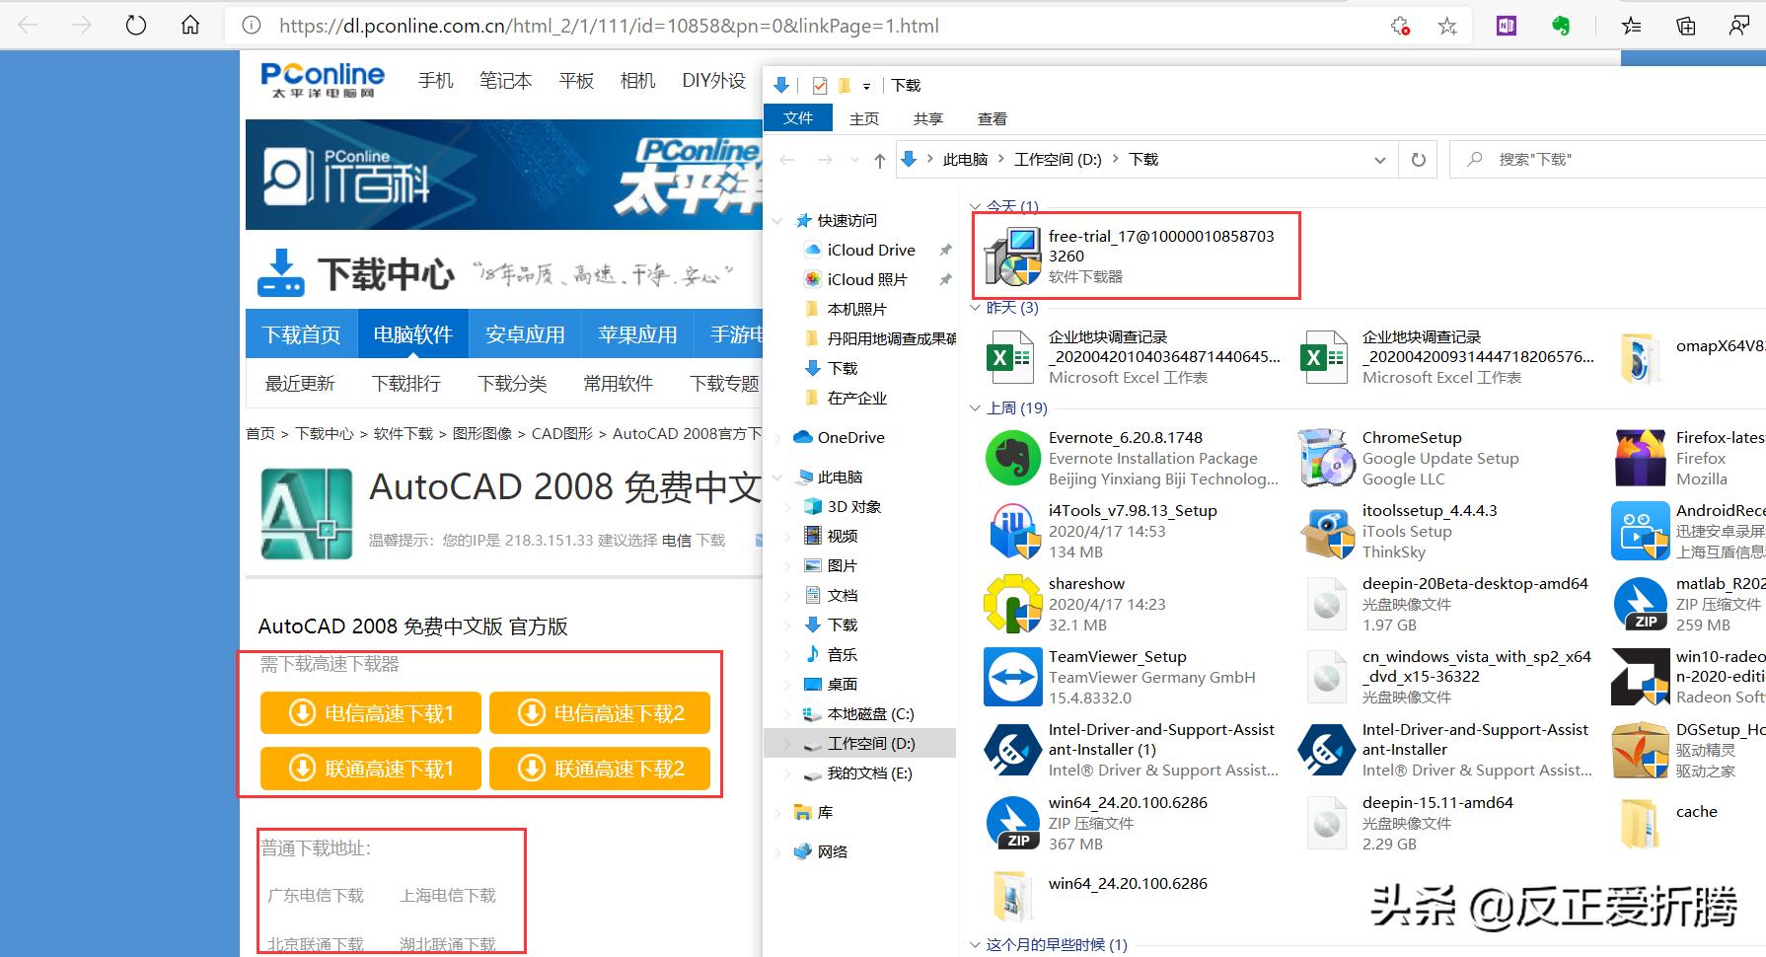Collapse the 昨天 (3) group
This screenshot has height=957, width=1766.
(976, 308)
